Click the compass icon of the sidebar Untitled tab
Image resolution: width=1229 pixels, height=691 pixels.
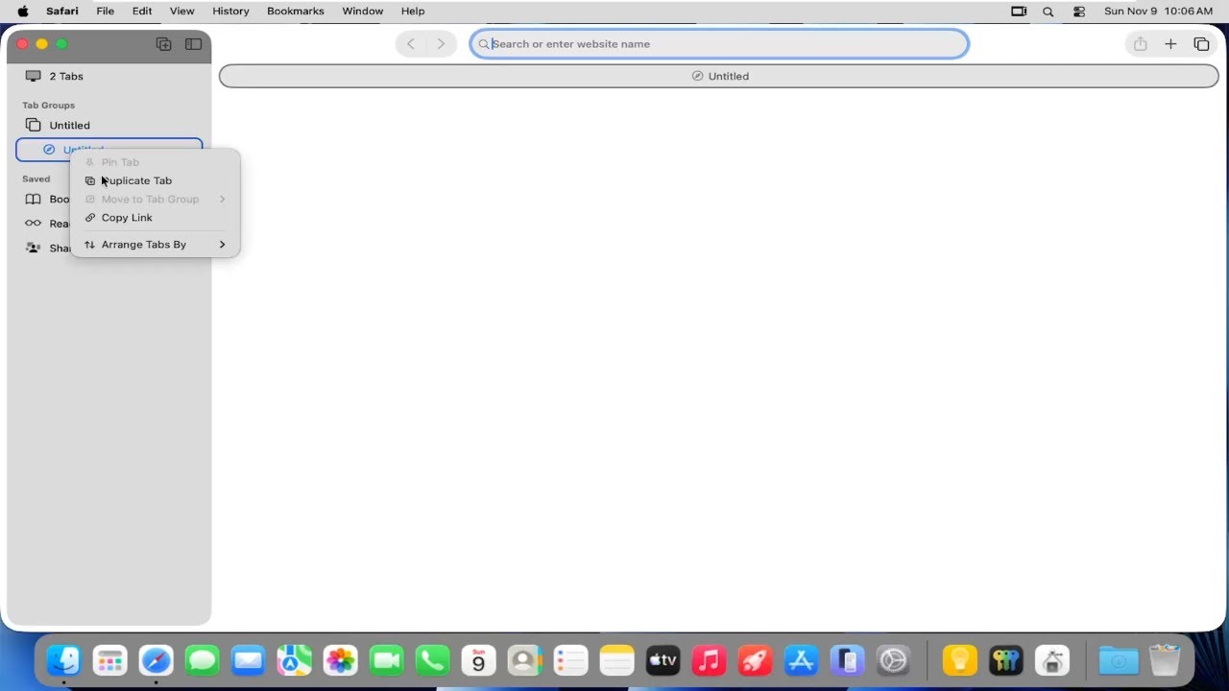pos(49,150)
